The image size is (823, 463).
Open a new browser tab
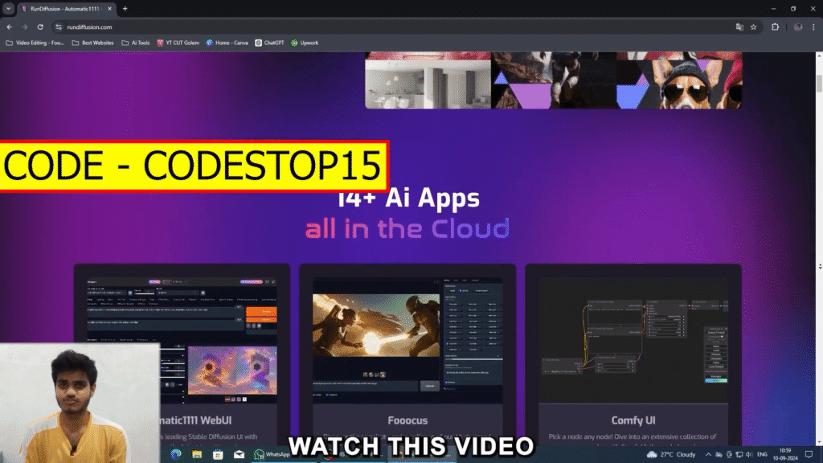(125, 9)
